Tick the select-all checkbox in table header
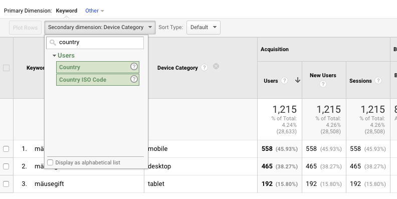This screenshot has width=397, height=199. tap(7, 68)
